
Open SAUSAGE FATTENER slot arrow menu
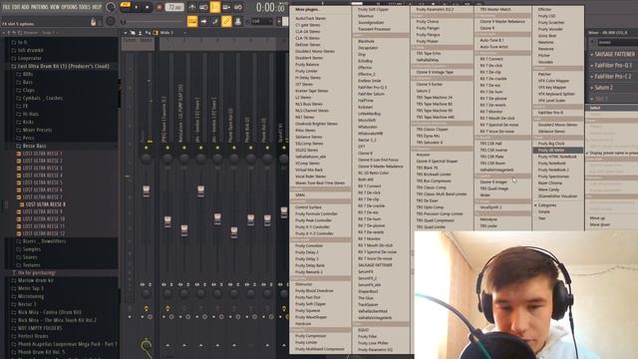click(x=591, y=54)
